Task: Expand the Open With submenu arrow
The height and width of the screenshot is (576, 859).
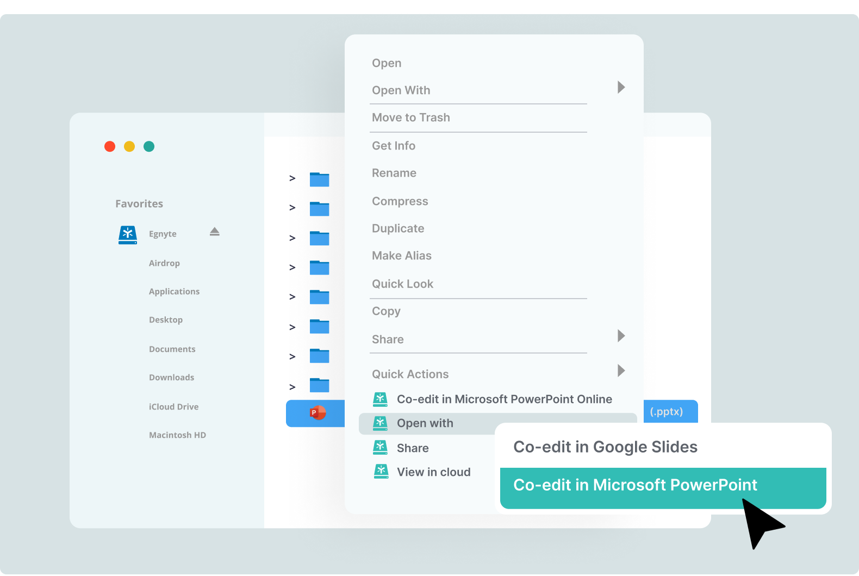Action: 621,88
